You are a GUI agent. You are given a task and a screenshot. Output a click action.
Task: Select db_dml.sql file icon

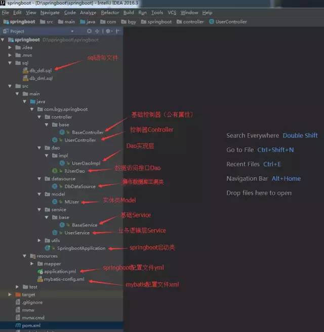click(25, 78)
